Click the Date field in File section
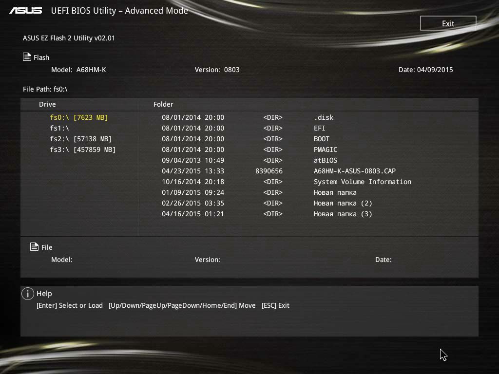499x374 pixels. pos(384,260)
